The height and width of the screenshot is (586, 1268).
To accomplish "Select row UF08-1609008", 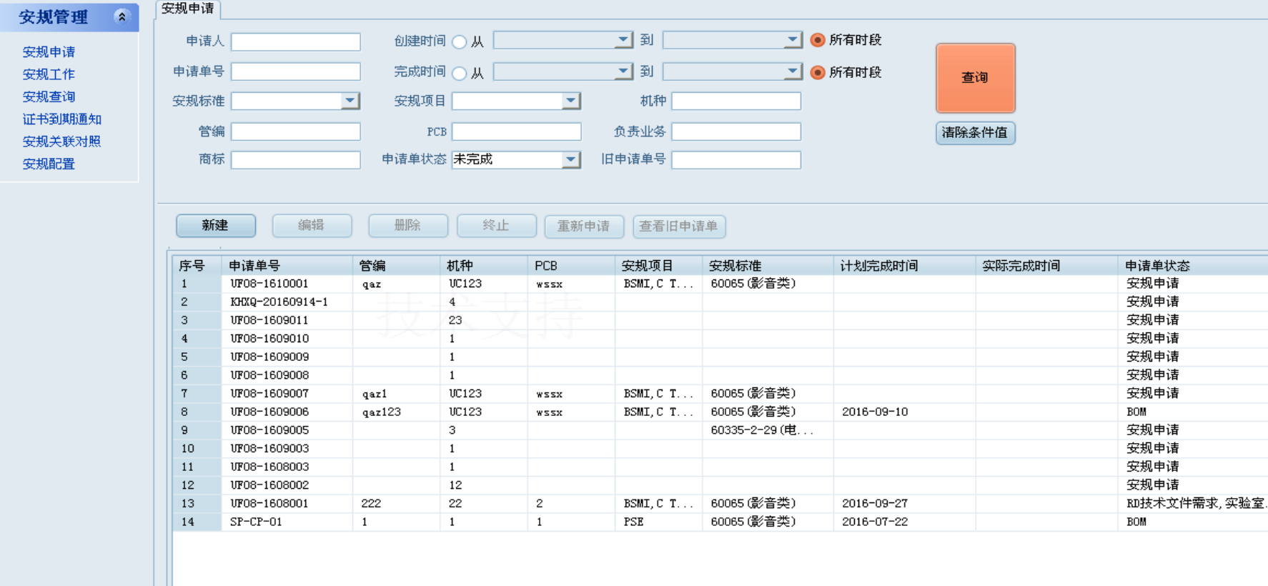I will 720,375.
